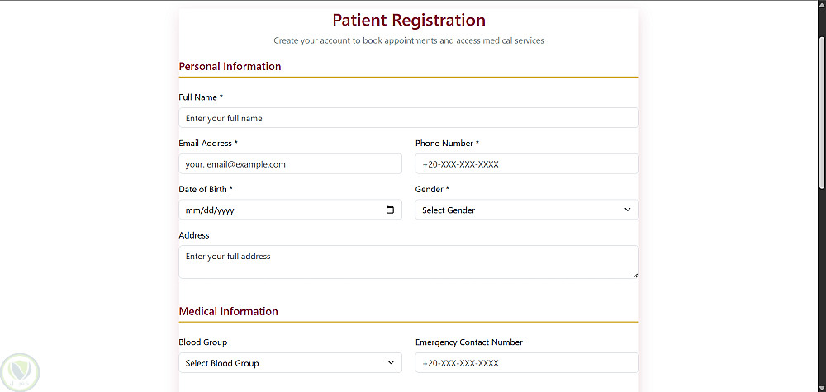Screen dimensions: 826x392
Task: Focus the full address text area
Action: point(409,262)
